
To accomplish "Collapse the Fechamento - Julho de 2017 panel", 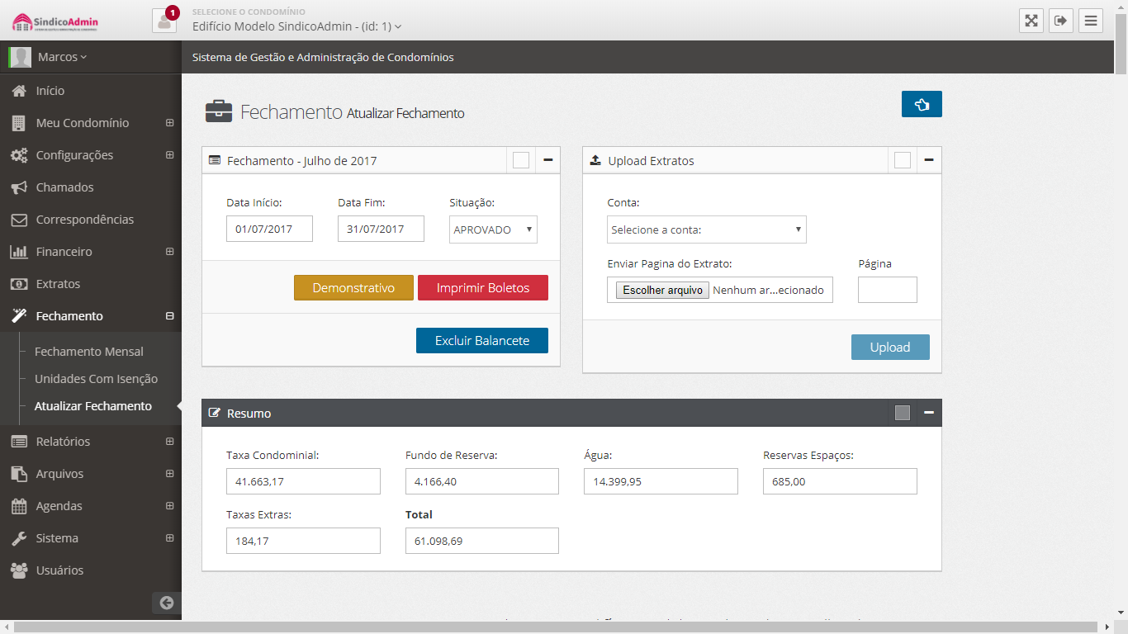I will point(547,160).
